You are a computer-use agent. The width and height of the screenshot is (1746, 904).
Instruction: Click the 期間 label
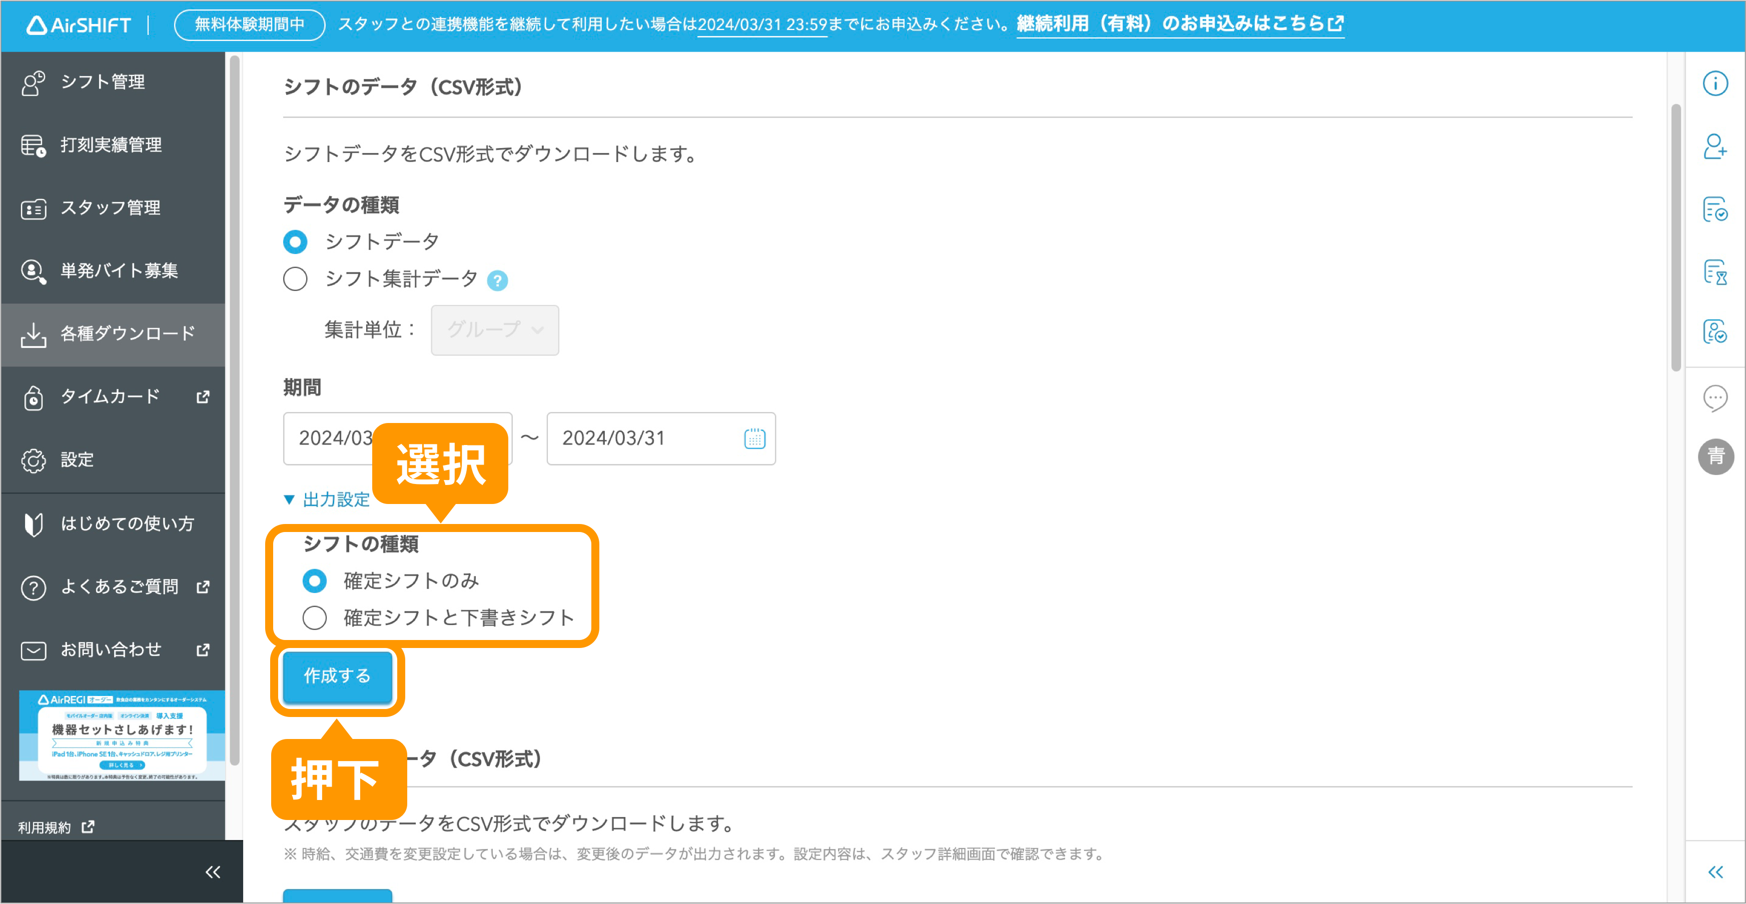(x=302, y=388)
